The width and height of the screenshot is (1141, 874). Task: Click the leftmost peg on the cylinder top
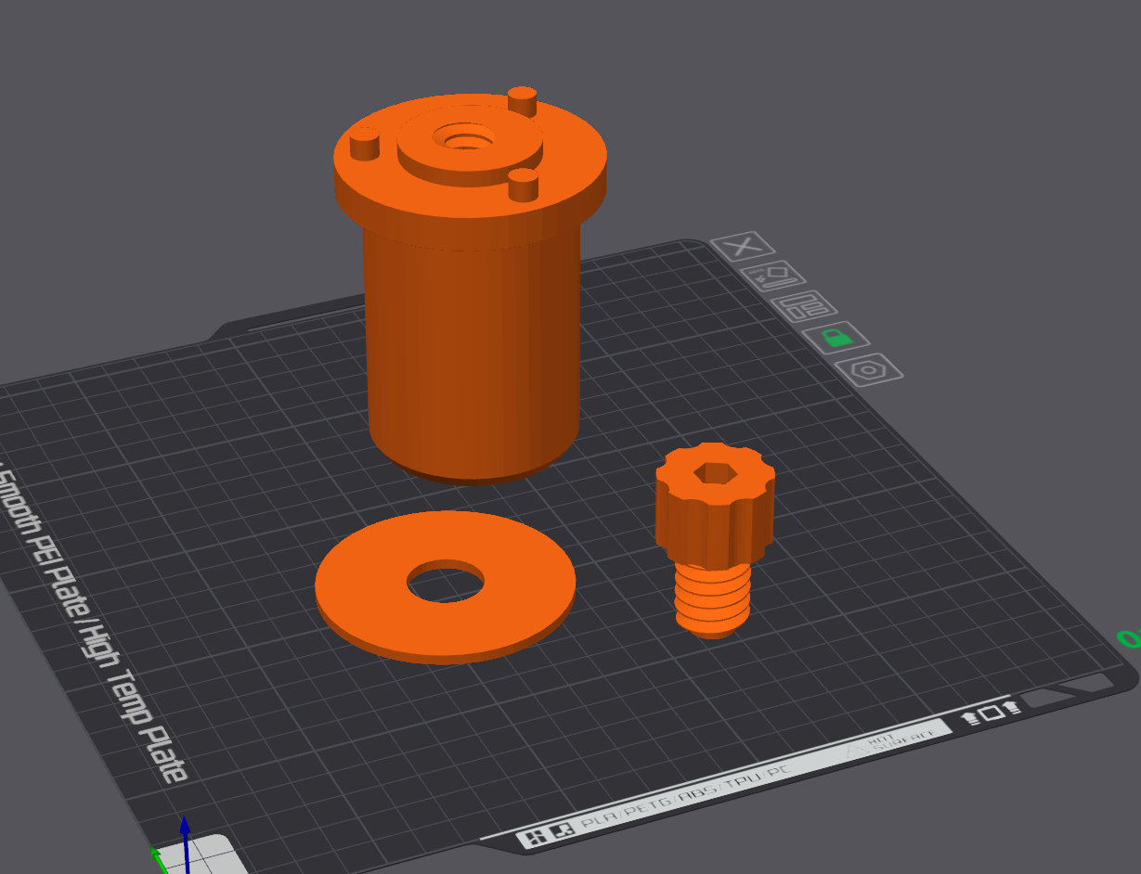[364, 144]
